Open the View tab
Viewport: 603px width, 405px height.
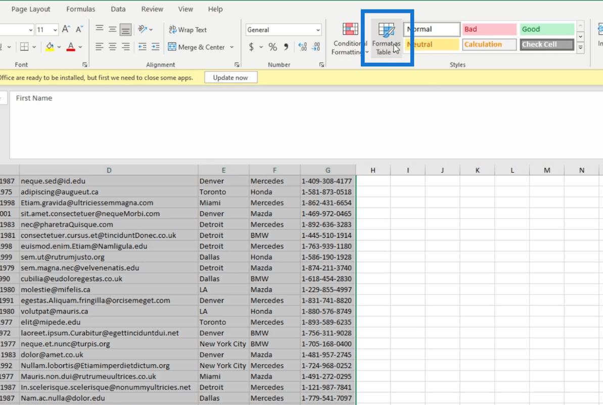coord(185,9)
